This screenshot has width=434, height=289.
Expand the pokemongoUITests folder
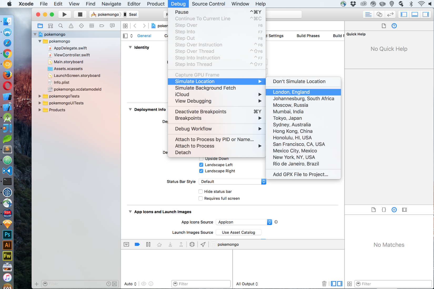pos(40,103)
